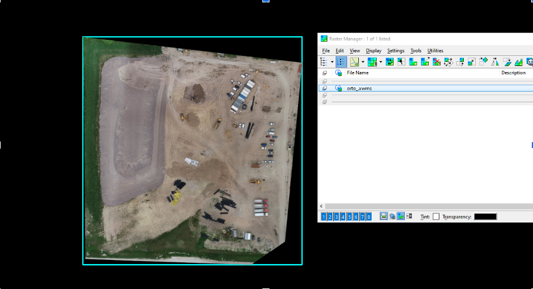Click the partially visible 1:1 scale icon
This screenshot has height=289, width=533.
[529, 62]
